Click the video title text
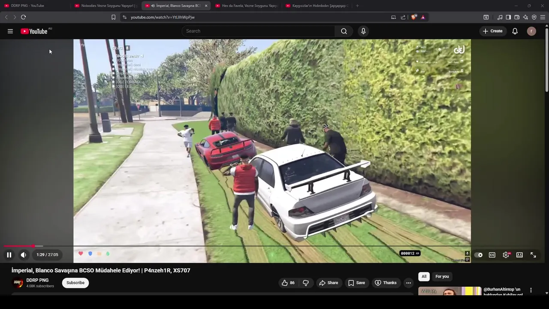The height and width of the screenshot is (309, 549). tap(101, 270)
